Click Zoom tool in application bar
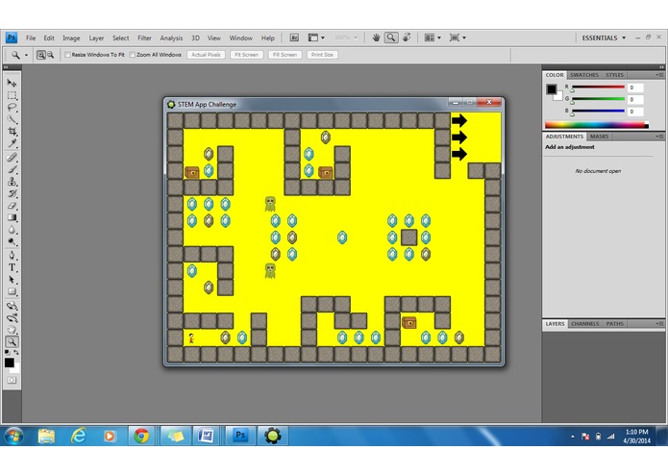The height and width of the screenshot is (475, 668). coord(390,37)
